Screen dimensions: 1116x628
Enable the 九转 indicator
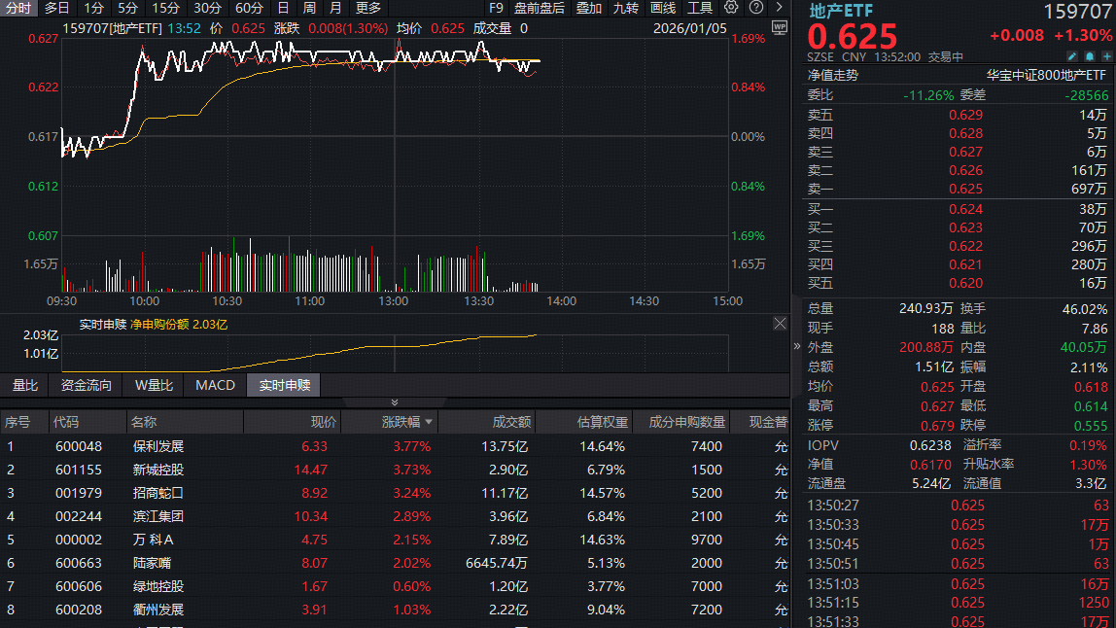tap(626, 8)
